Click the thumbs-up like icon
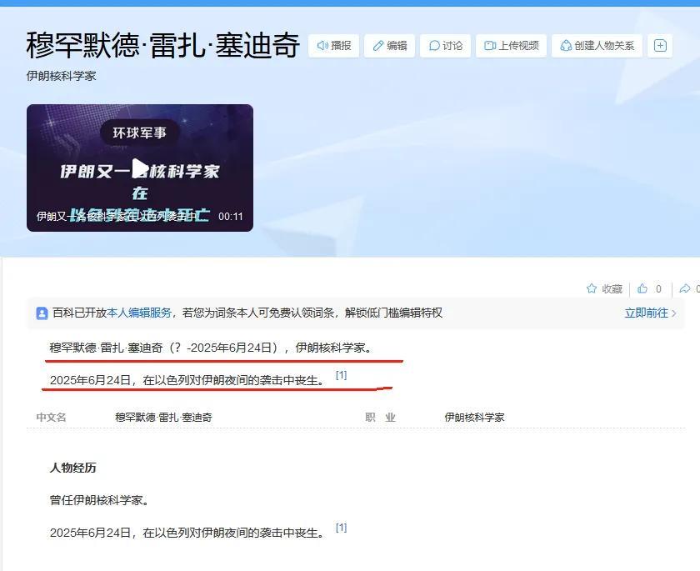Screen dimensions: 700x571 click(642, 288)
